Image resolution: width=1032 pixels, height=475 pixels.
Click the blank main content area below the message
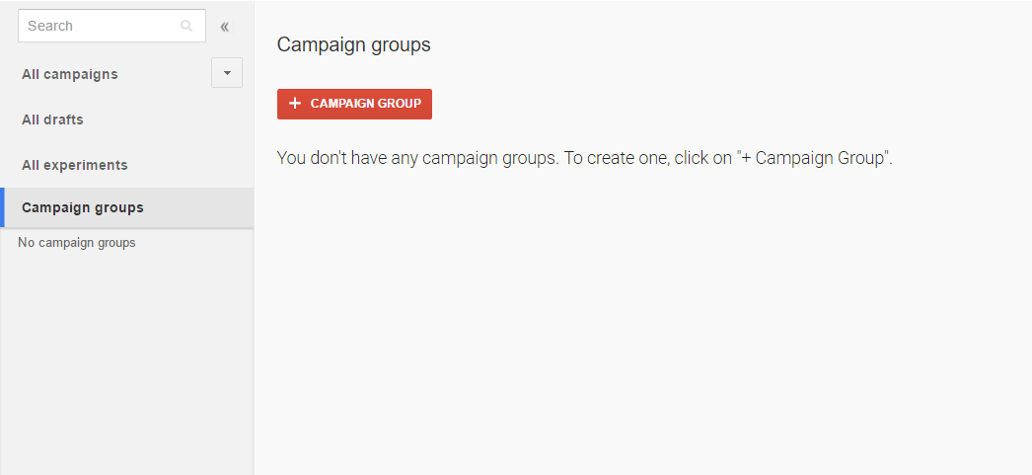click(642, 316)
